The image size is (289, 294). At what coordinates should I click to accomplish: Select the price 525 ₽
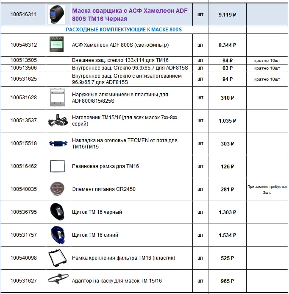[227, 258]
